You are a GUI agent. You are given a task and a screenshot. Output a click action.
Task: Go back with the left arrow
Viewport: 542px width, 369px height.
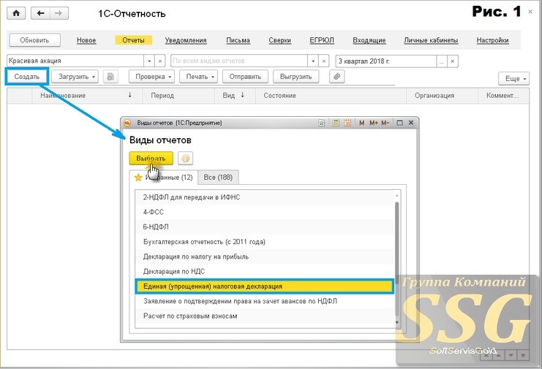40,13
